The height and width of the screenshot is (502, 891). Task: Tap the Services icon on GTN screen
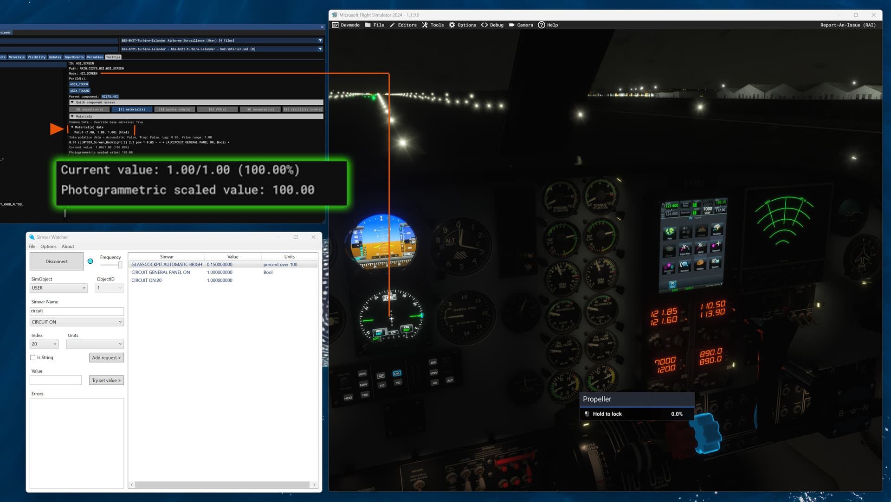click(684, 266)
